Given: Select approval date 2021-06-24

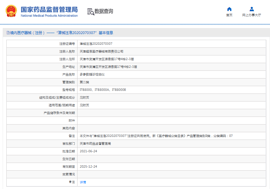Looking at the screenshot, I should point(88,151).
